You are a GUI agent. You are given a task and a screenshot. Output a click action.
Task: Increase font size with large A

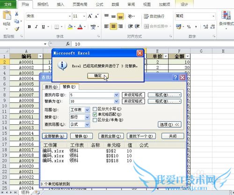click(90, 16)
